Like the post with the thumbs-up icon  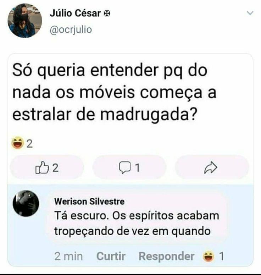click(42, 167)
